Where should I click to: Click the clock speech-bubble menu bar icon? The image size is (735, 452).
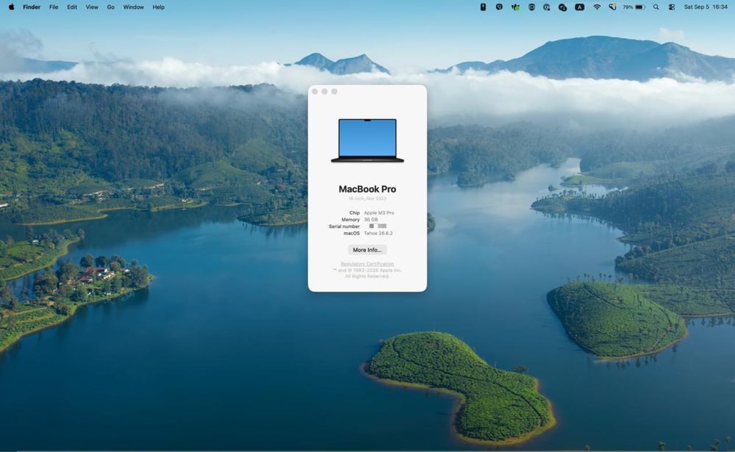(499, 7)
